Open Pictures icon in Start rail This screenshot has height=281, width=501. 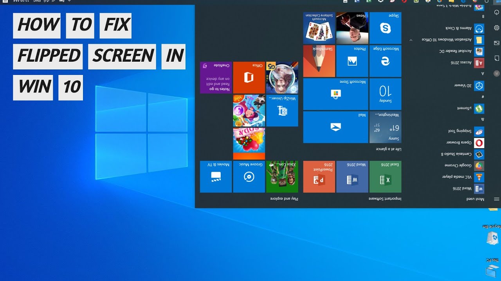(x=497, y=43)
